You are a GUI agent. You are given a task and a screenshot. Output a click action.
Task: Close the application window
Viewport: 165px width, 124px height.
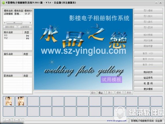pyautogui.click(x=161, y=3)
